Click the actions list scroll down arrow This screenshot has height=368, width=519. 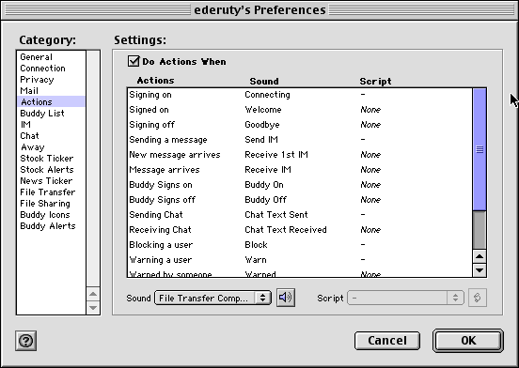(480, 270)
